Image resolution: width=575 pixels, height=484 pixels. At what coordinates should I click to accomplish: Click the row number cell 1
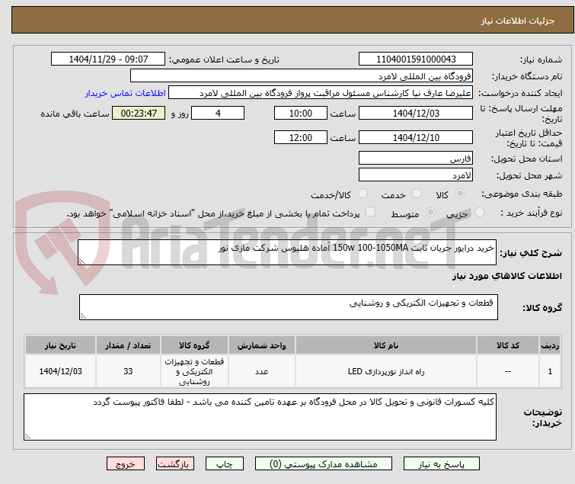550,371
